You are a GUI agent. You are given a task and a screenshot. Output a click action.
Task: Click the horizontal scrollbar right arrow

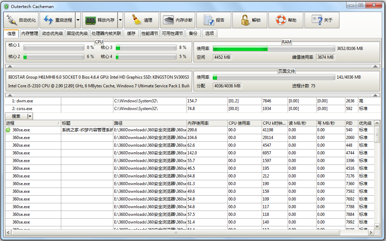(371, 232)
